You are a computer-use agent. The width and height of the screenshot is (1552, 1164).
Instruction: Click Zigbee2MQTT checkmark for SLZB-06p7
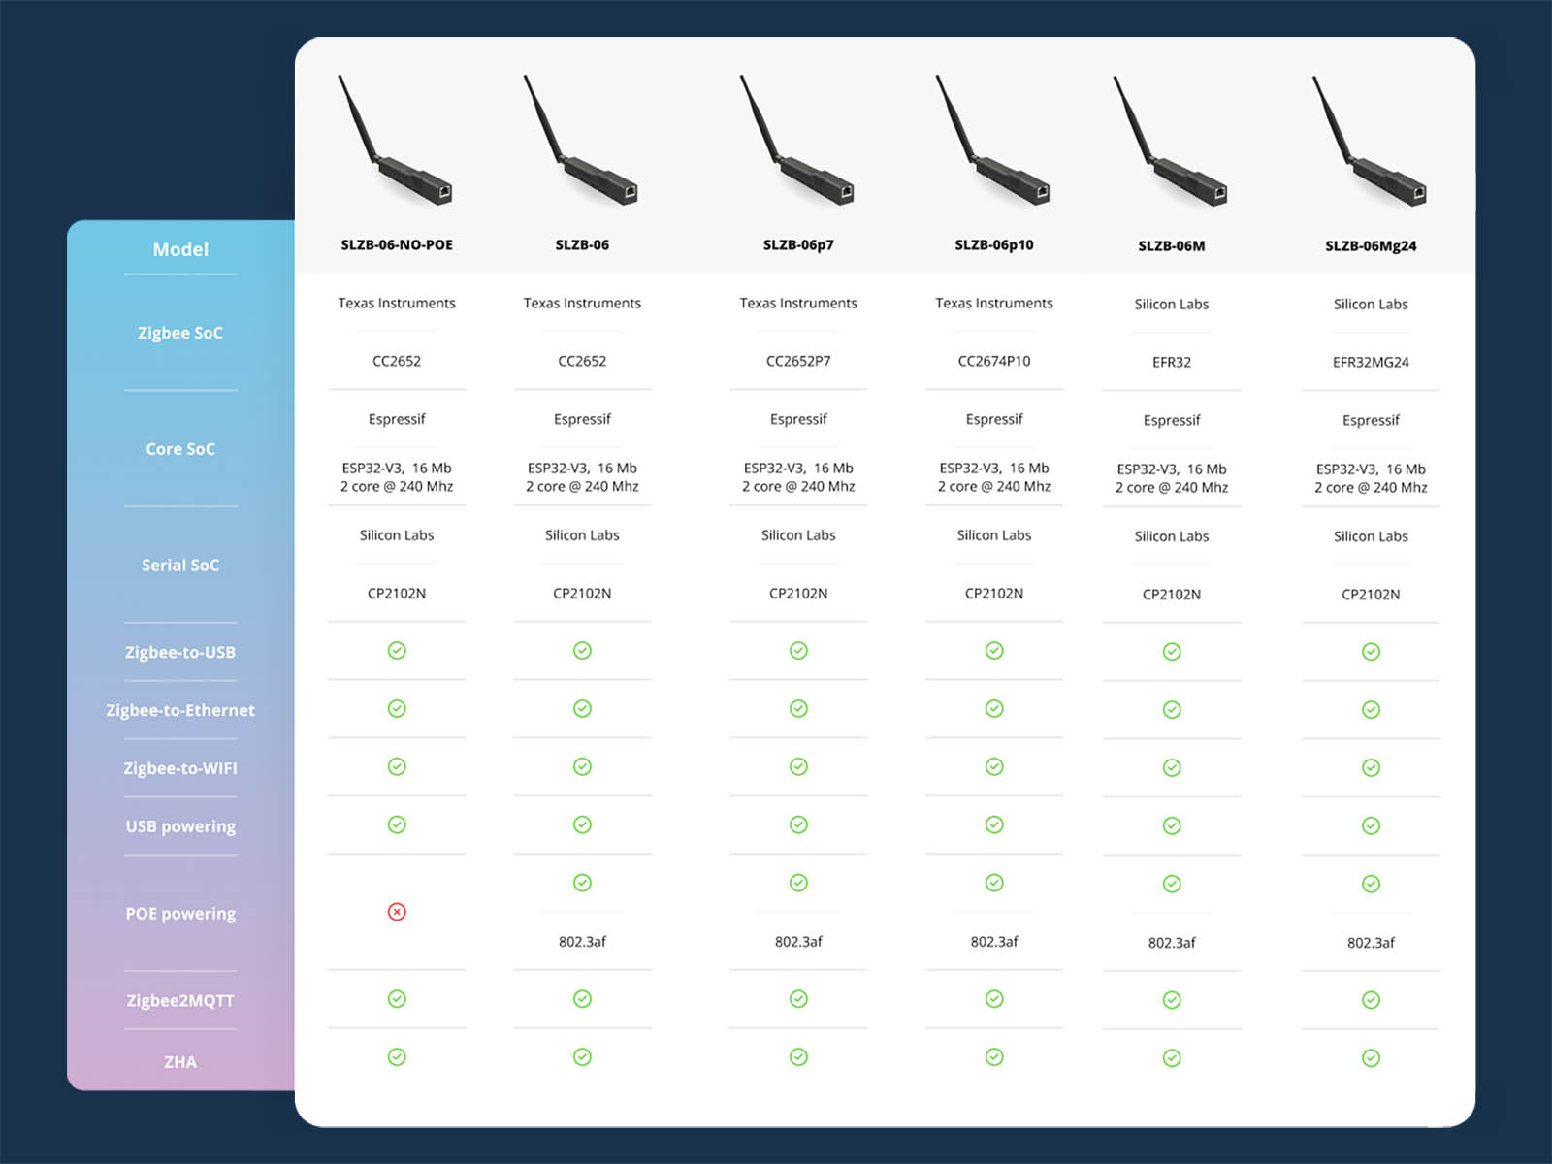tap(798, 999)
